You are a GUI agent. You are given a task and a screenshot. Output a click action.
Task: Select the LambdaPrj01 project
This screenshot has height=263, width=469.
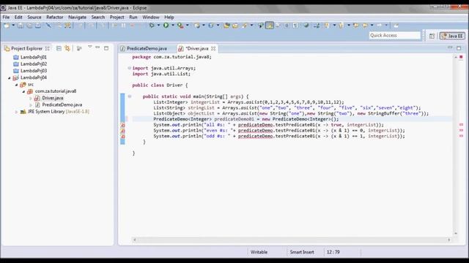coord(33,57)
